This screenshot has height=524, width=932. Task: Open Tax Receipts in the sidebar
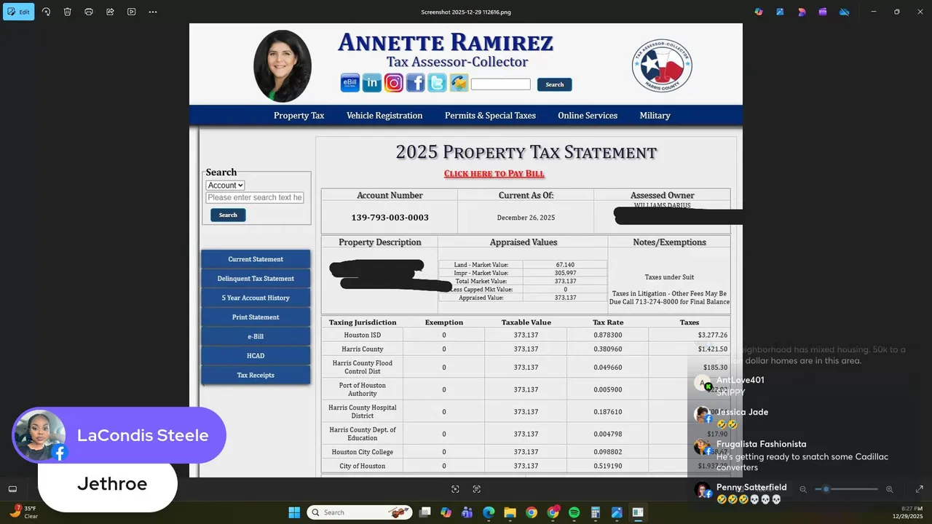click(x=256, y=376)
